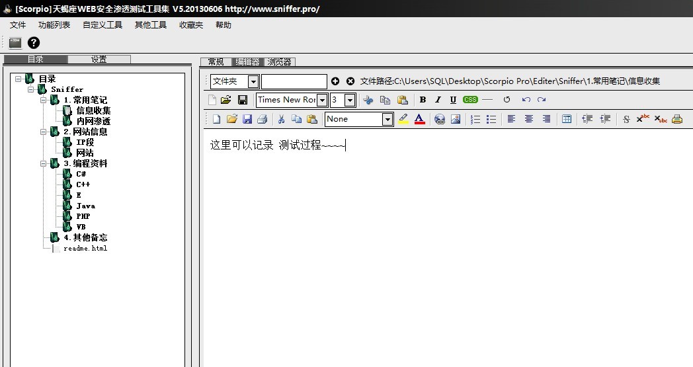Click the green CSS button
693x367 pixels.
click(470, 100)
